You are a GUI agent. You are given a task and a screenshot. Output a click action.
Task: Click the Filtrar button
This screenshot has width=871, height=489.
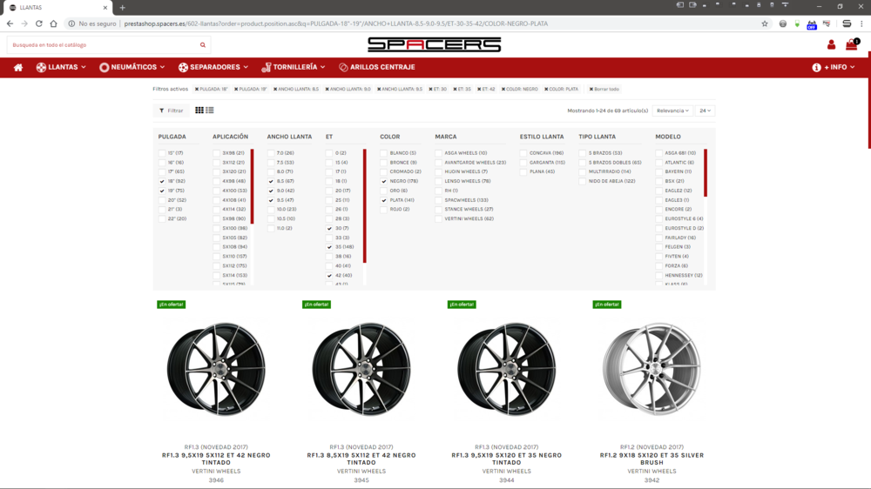[171, 111]
